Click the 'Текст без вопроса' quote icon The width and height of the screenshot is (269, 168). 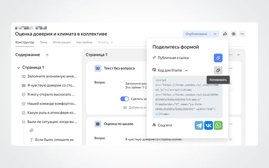pyautogui.click(x=98, y=68)
